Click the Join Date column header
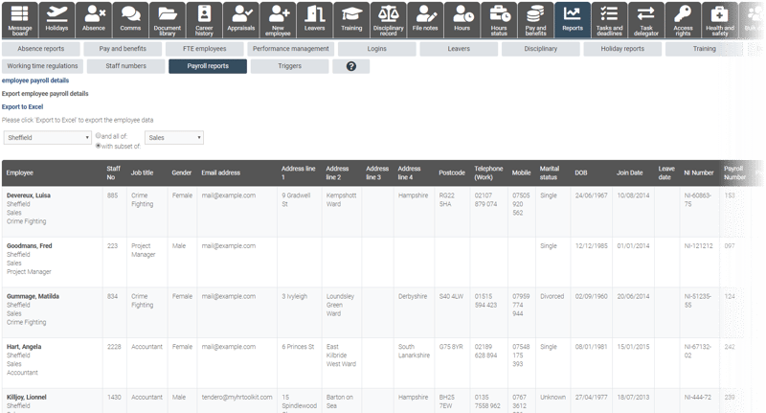 (x=629, y=172)
